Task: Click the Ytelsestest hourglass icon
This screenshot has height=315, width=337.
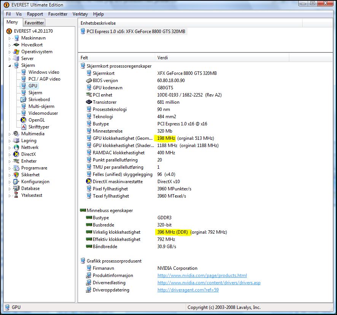Action: click(x=16, y=195)
